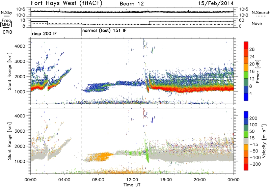270x187 pixels.
Task: Click the '12:00' time axis tick label
Action: [132, 180]
